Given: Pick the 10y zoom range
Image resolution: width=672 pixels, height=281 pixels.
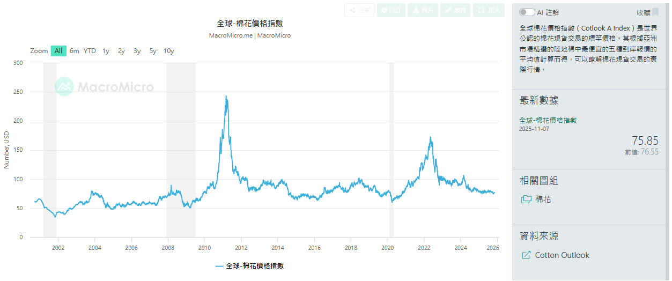Looking at the screenshot, I should coord(168,51).
